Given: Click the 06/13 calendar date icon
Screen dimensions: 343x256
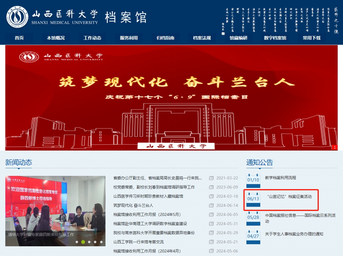Looking at the screenshot, I should (253, 199).
